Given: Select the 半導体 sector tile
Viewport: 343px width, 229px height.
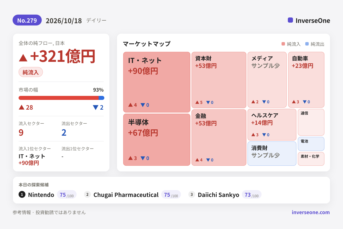Looking at the screenshot, I should (x=157, y=140).
